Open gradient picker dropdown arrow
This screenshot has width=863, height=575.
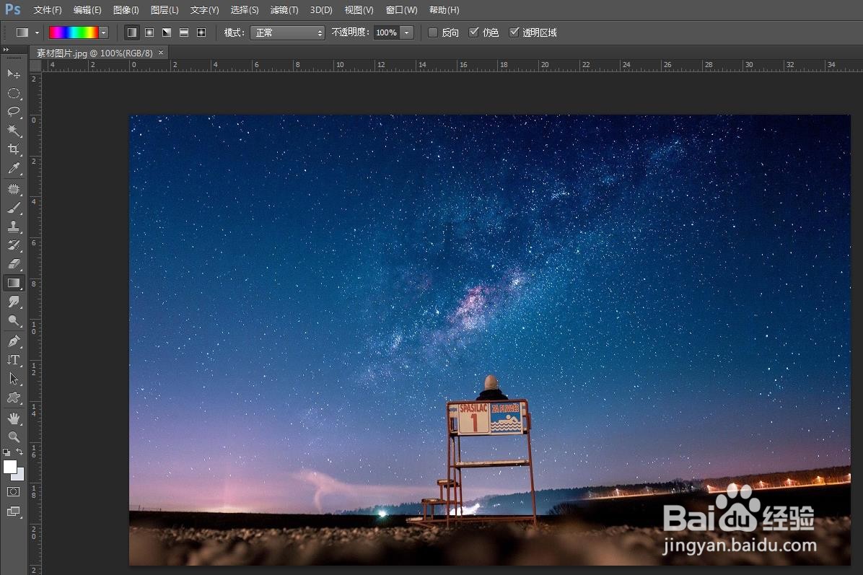(103, 32)
